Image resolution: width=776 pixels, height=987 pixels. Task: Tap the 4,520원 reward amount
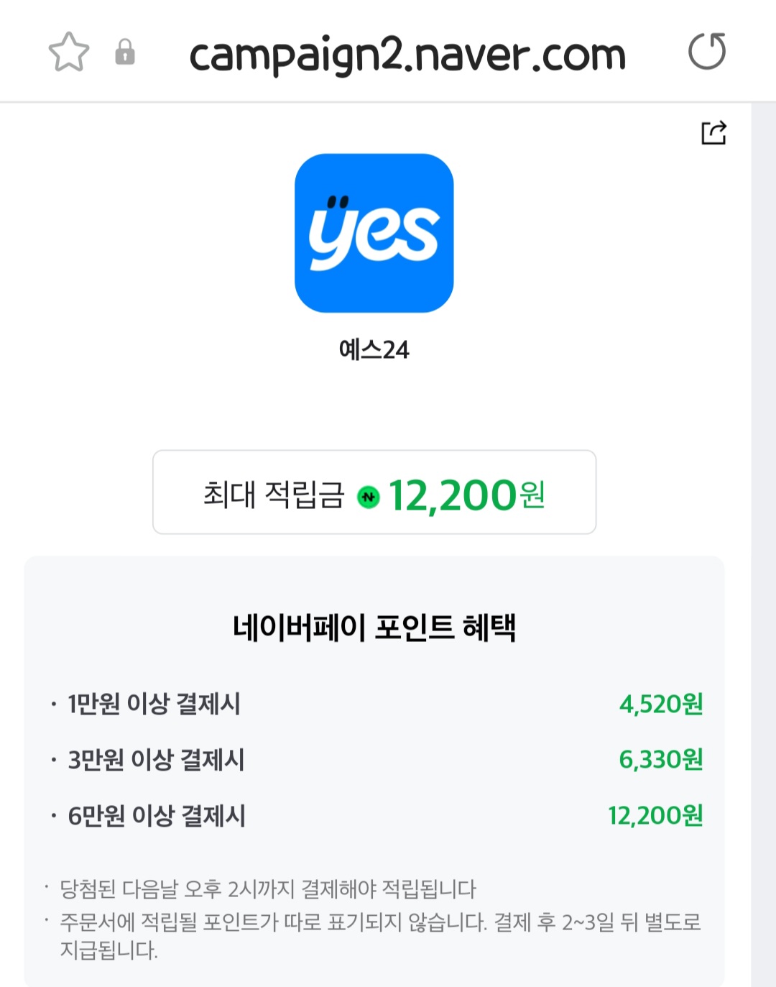(661, 704)
